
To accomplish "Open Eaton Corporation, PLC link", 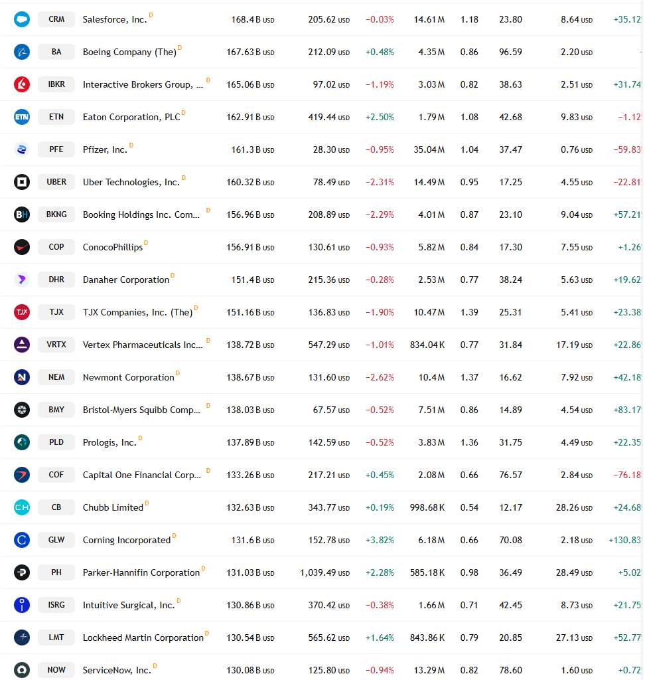I will 131,117.
